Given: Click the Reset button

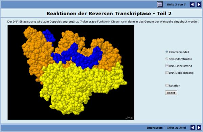Looking at the screenshot, I should coord(171,93).
